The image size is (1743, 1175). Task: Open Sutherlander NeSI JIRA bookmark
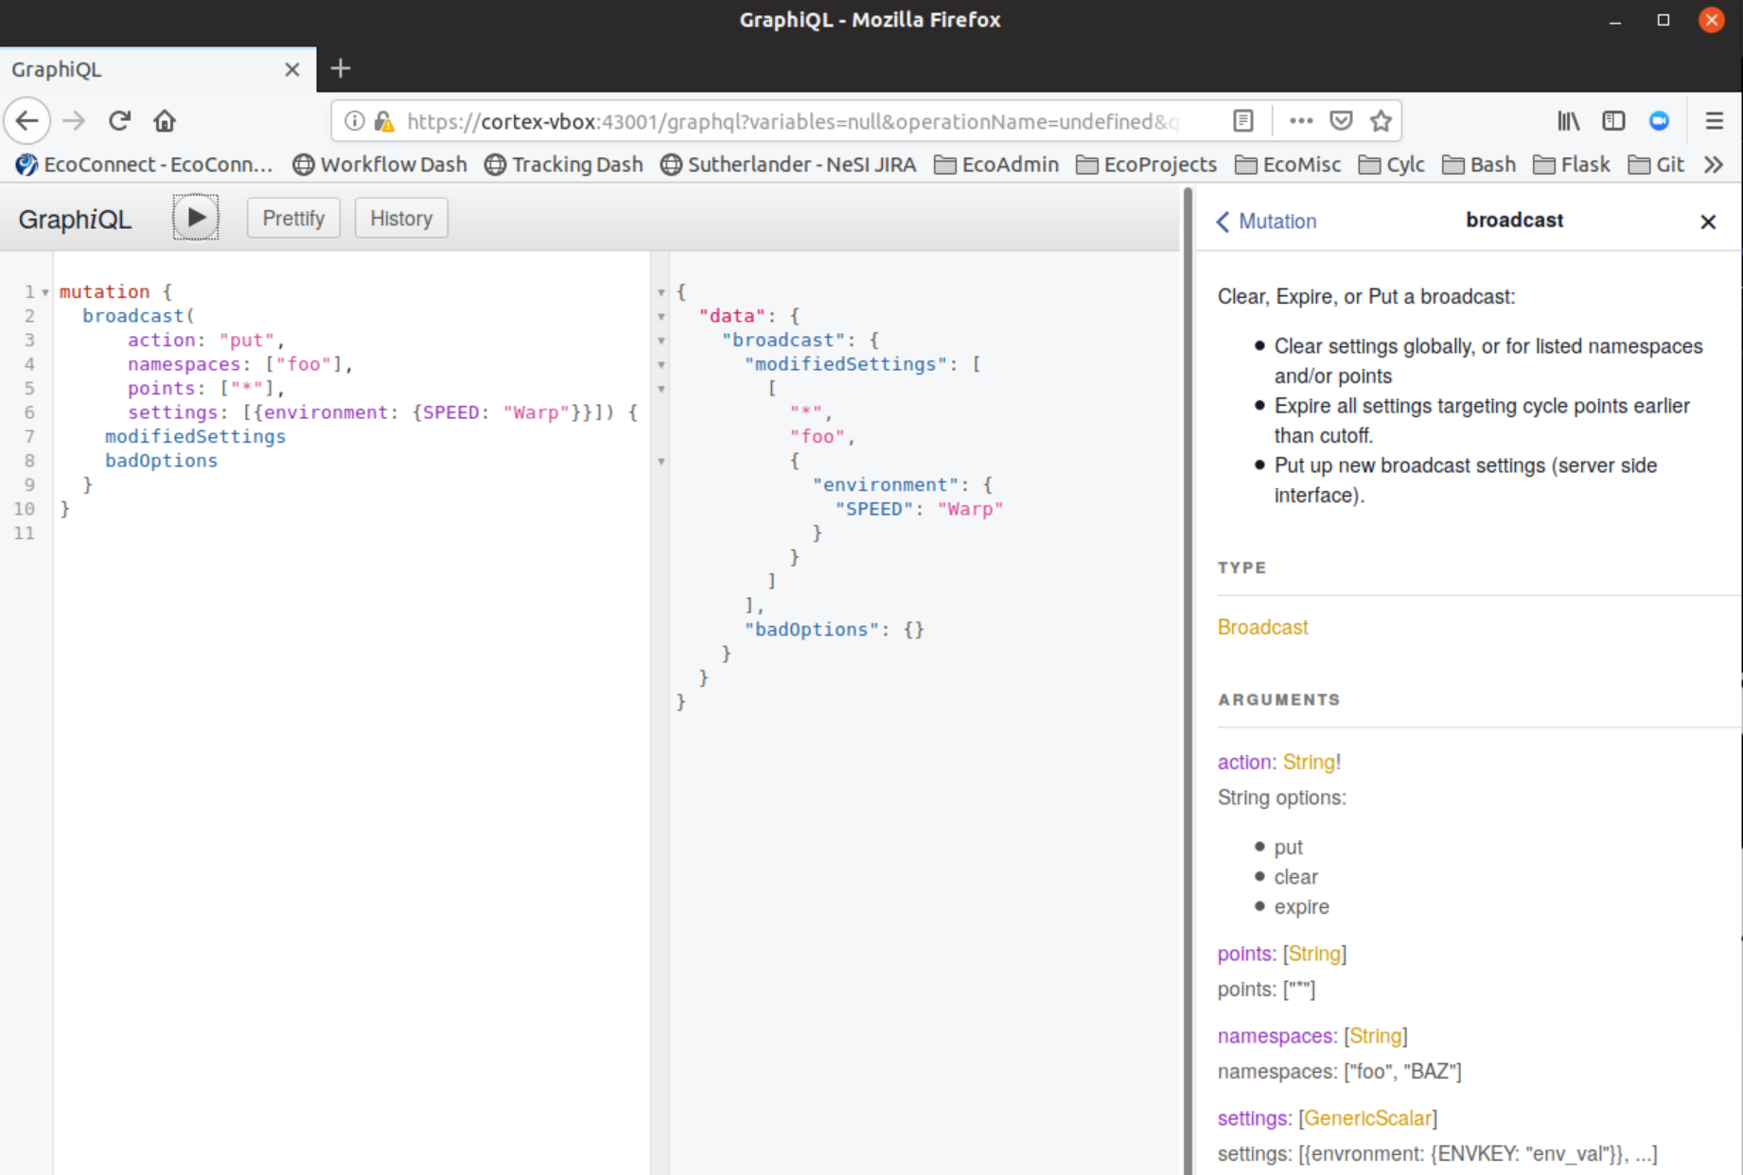(x=788, y=165)
